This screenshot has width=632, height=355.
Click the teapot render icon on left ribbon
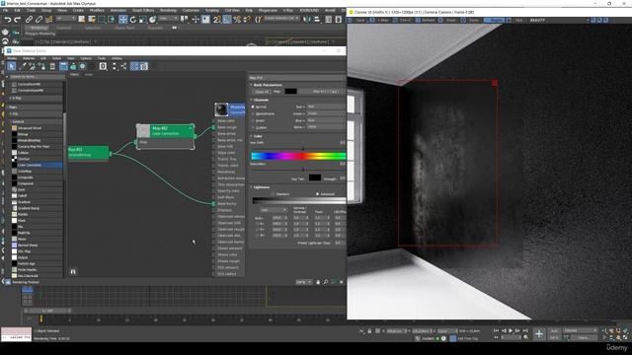pyautogui.click(x=5, y=32)
